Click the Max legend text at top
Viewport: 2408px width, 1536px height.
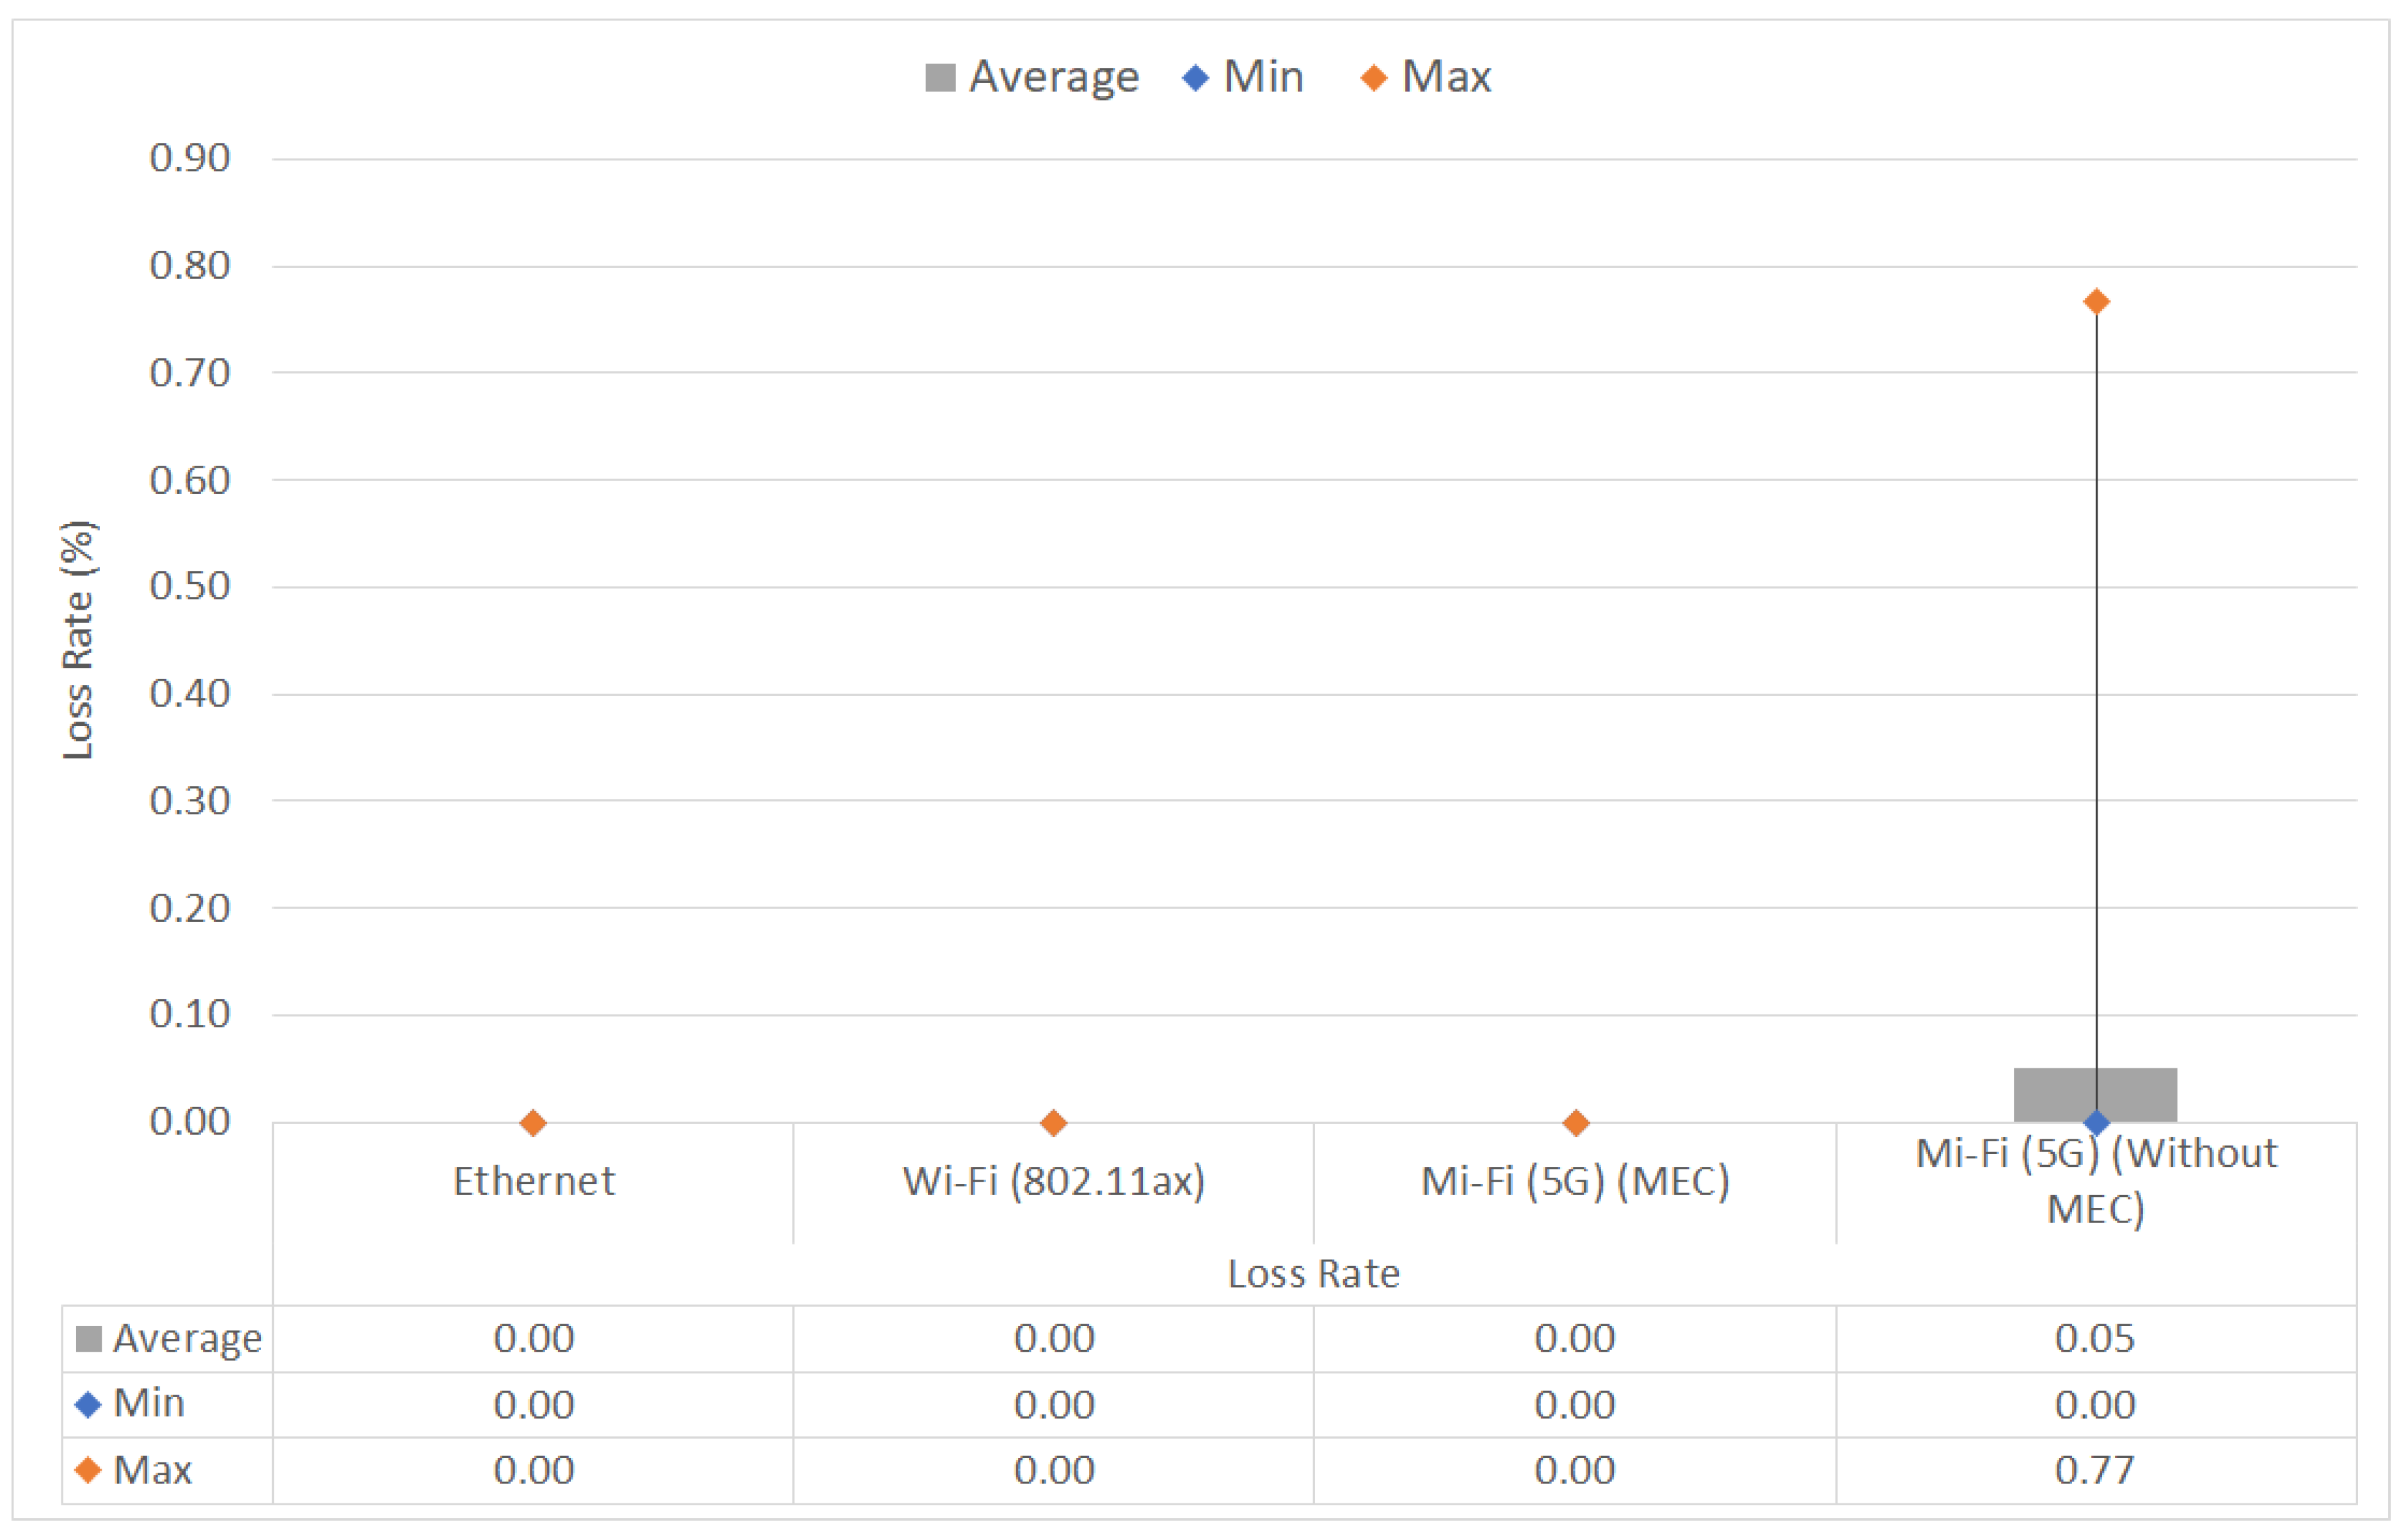(1446, 78)
